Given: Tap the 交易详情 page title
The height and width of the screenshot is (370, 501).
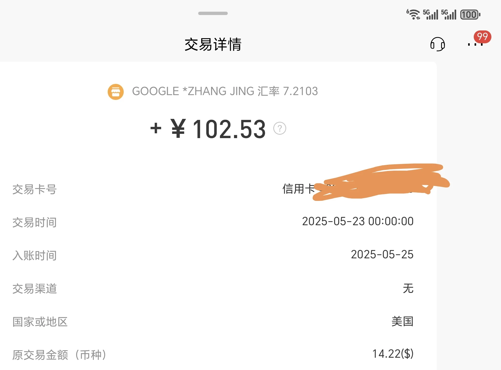Looking at the screenshot, I should pyautogui.click(x=213, y=44).
